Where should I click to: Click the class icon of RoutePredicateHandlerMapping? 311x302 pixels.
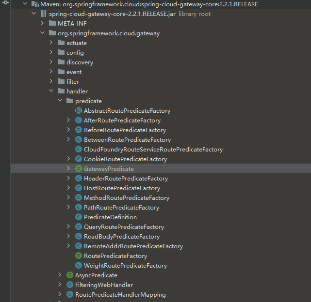point(70,294)
